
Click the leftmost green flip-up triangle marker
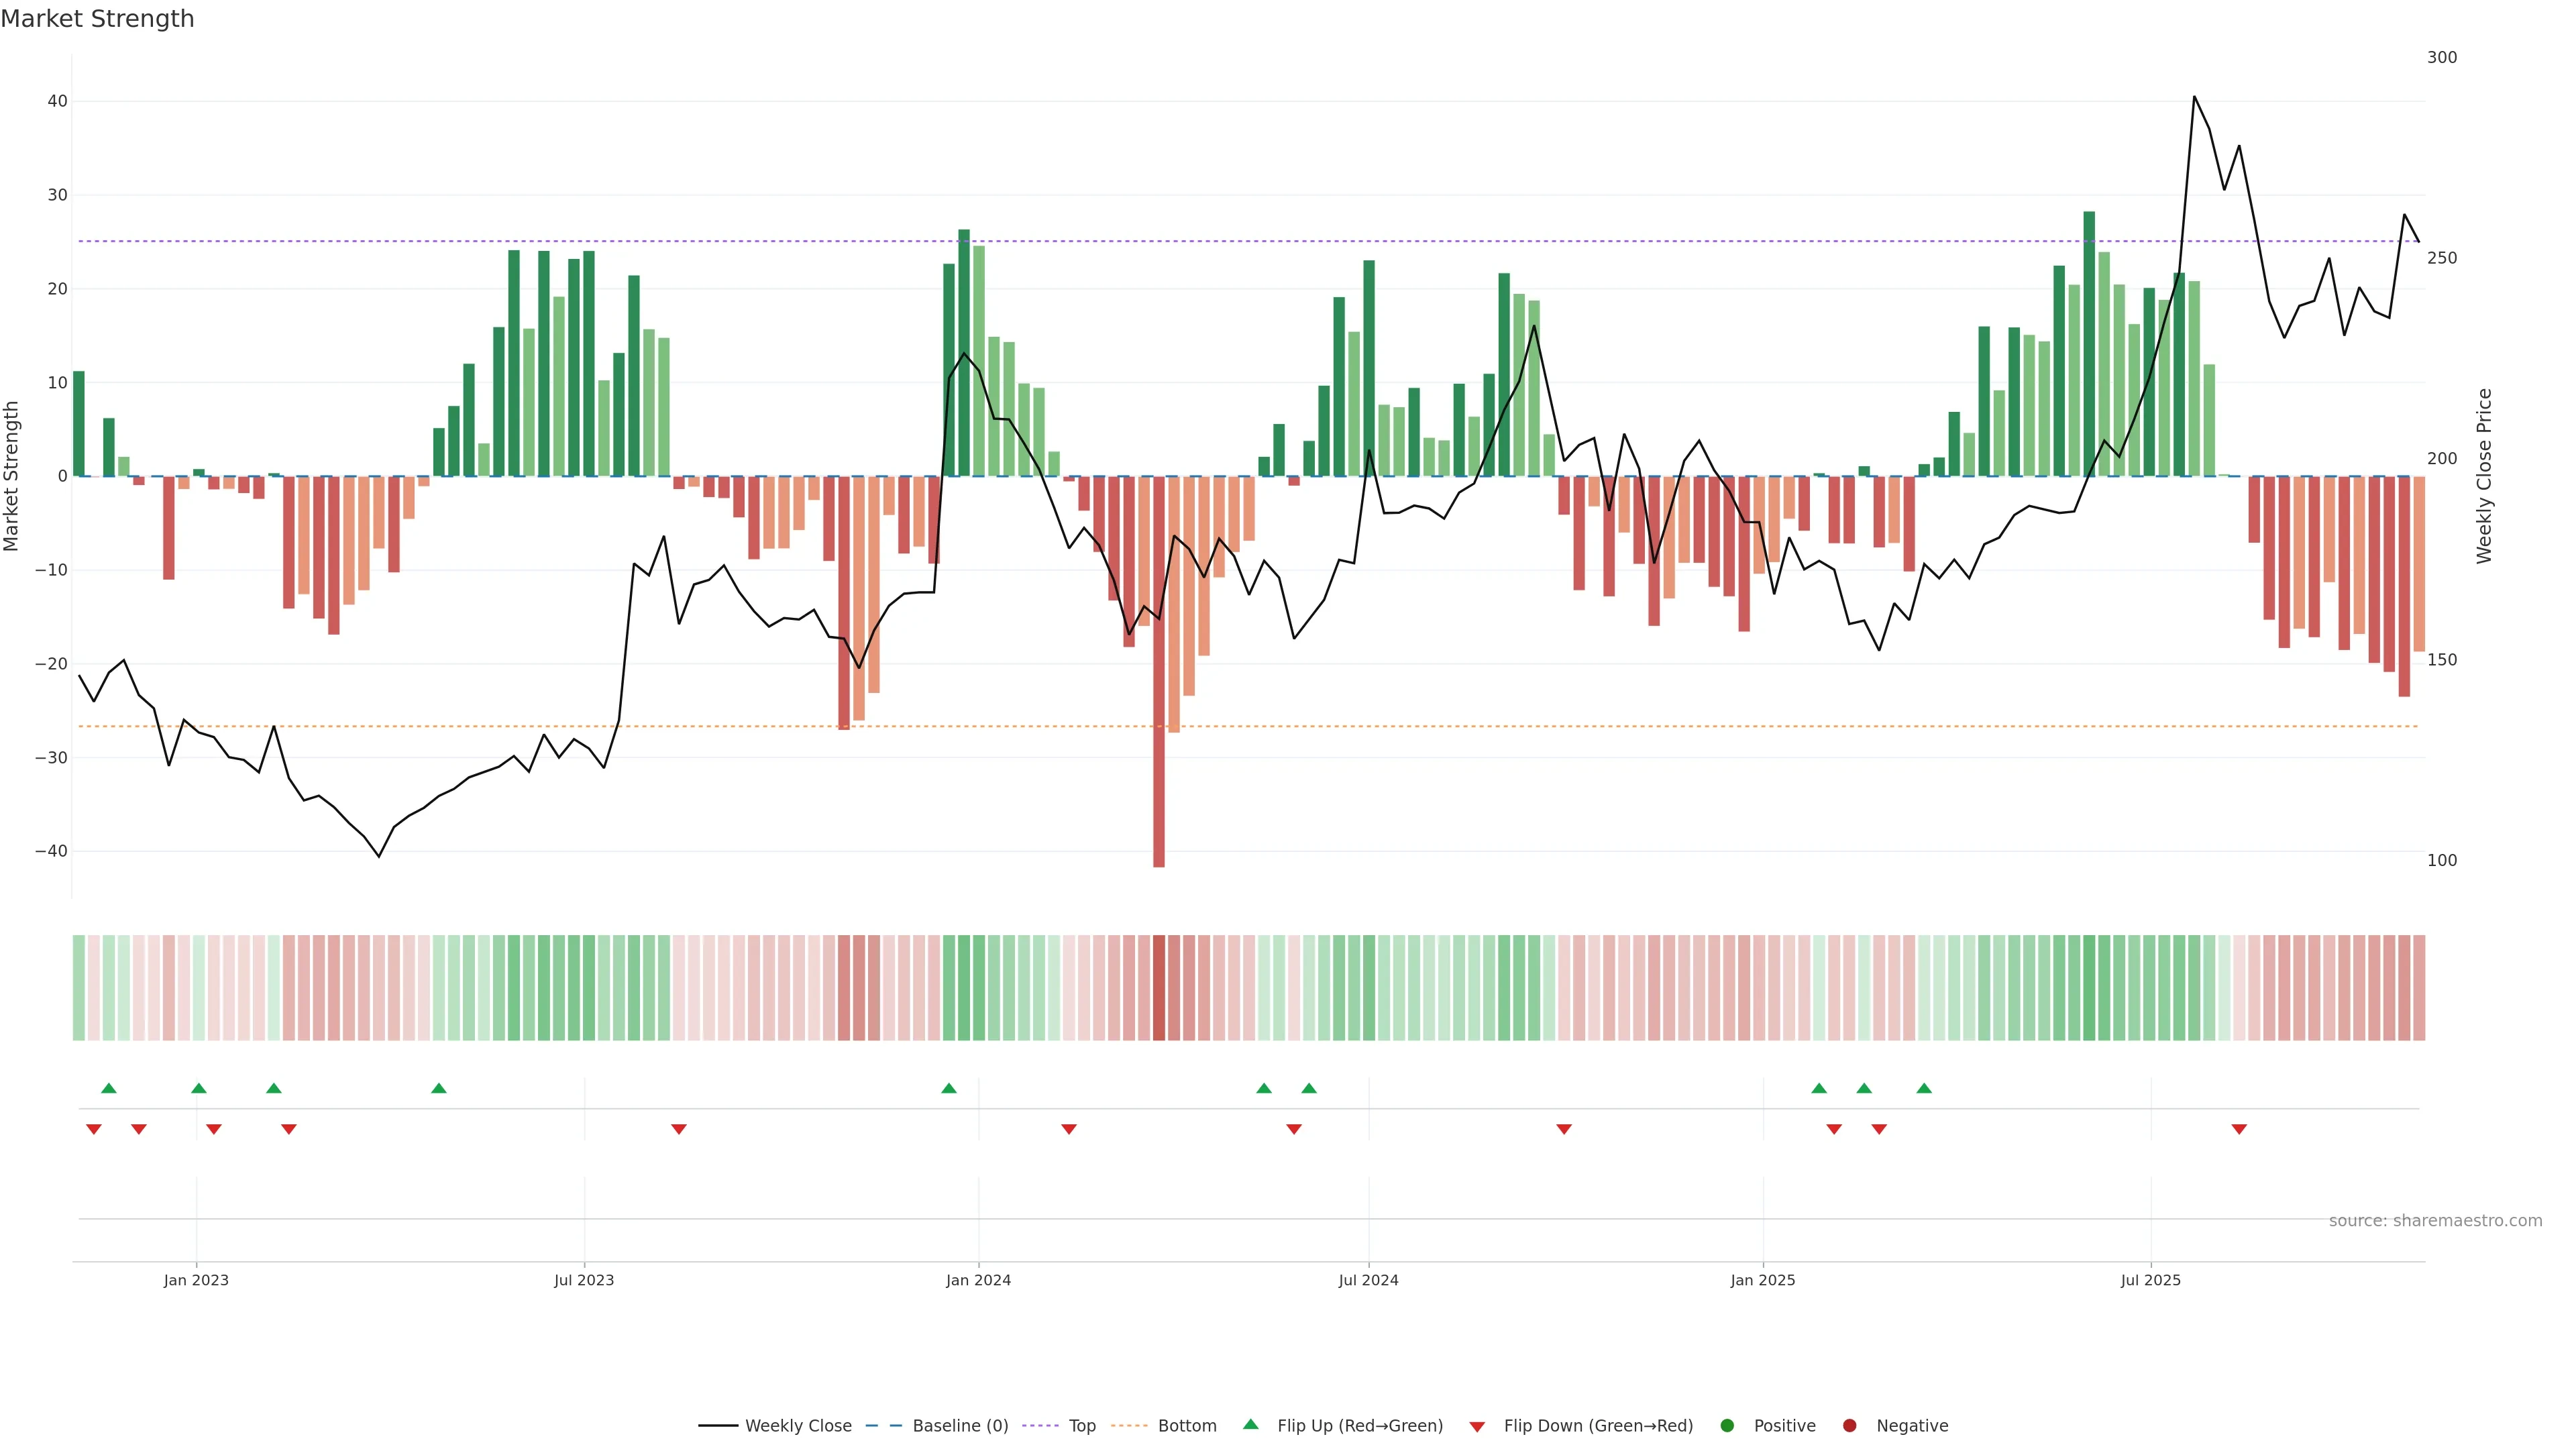tap(109, 1088)
